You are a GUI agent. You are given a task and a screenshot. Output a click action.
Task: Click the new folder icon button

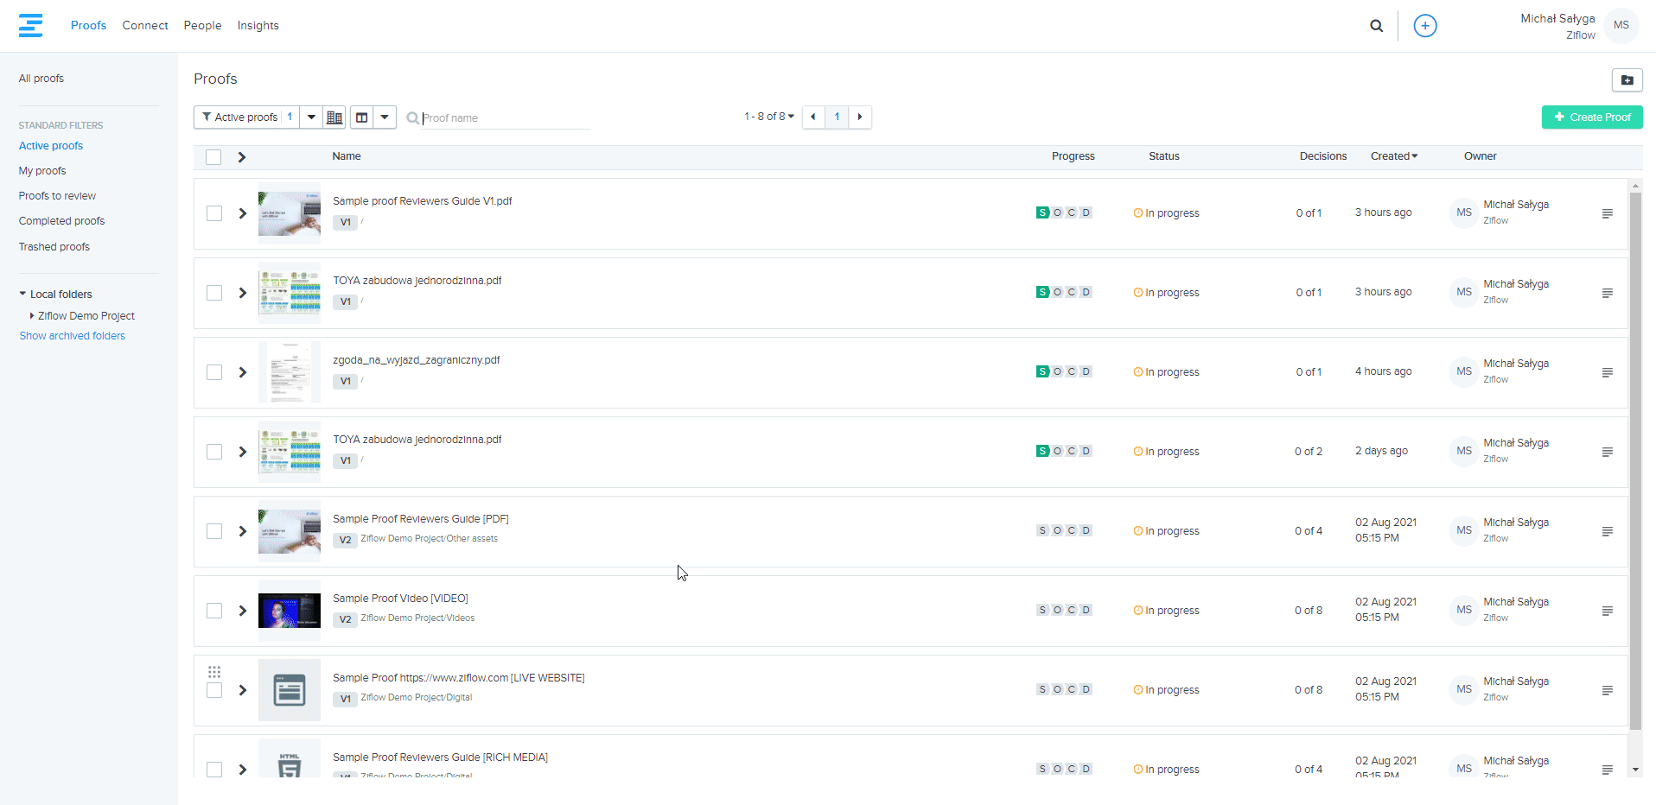[1627, 80]
